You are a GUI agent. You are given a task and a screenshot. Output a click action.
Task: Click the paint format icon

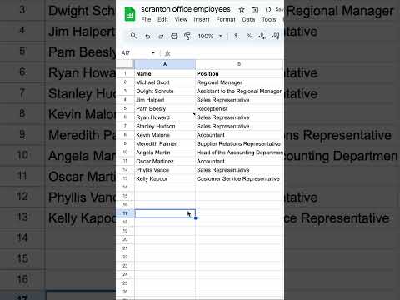(x=187, y=36)
